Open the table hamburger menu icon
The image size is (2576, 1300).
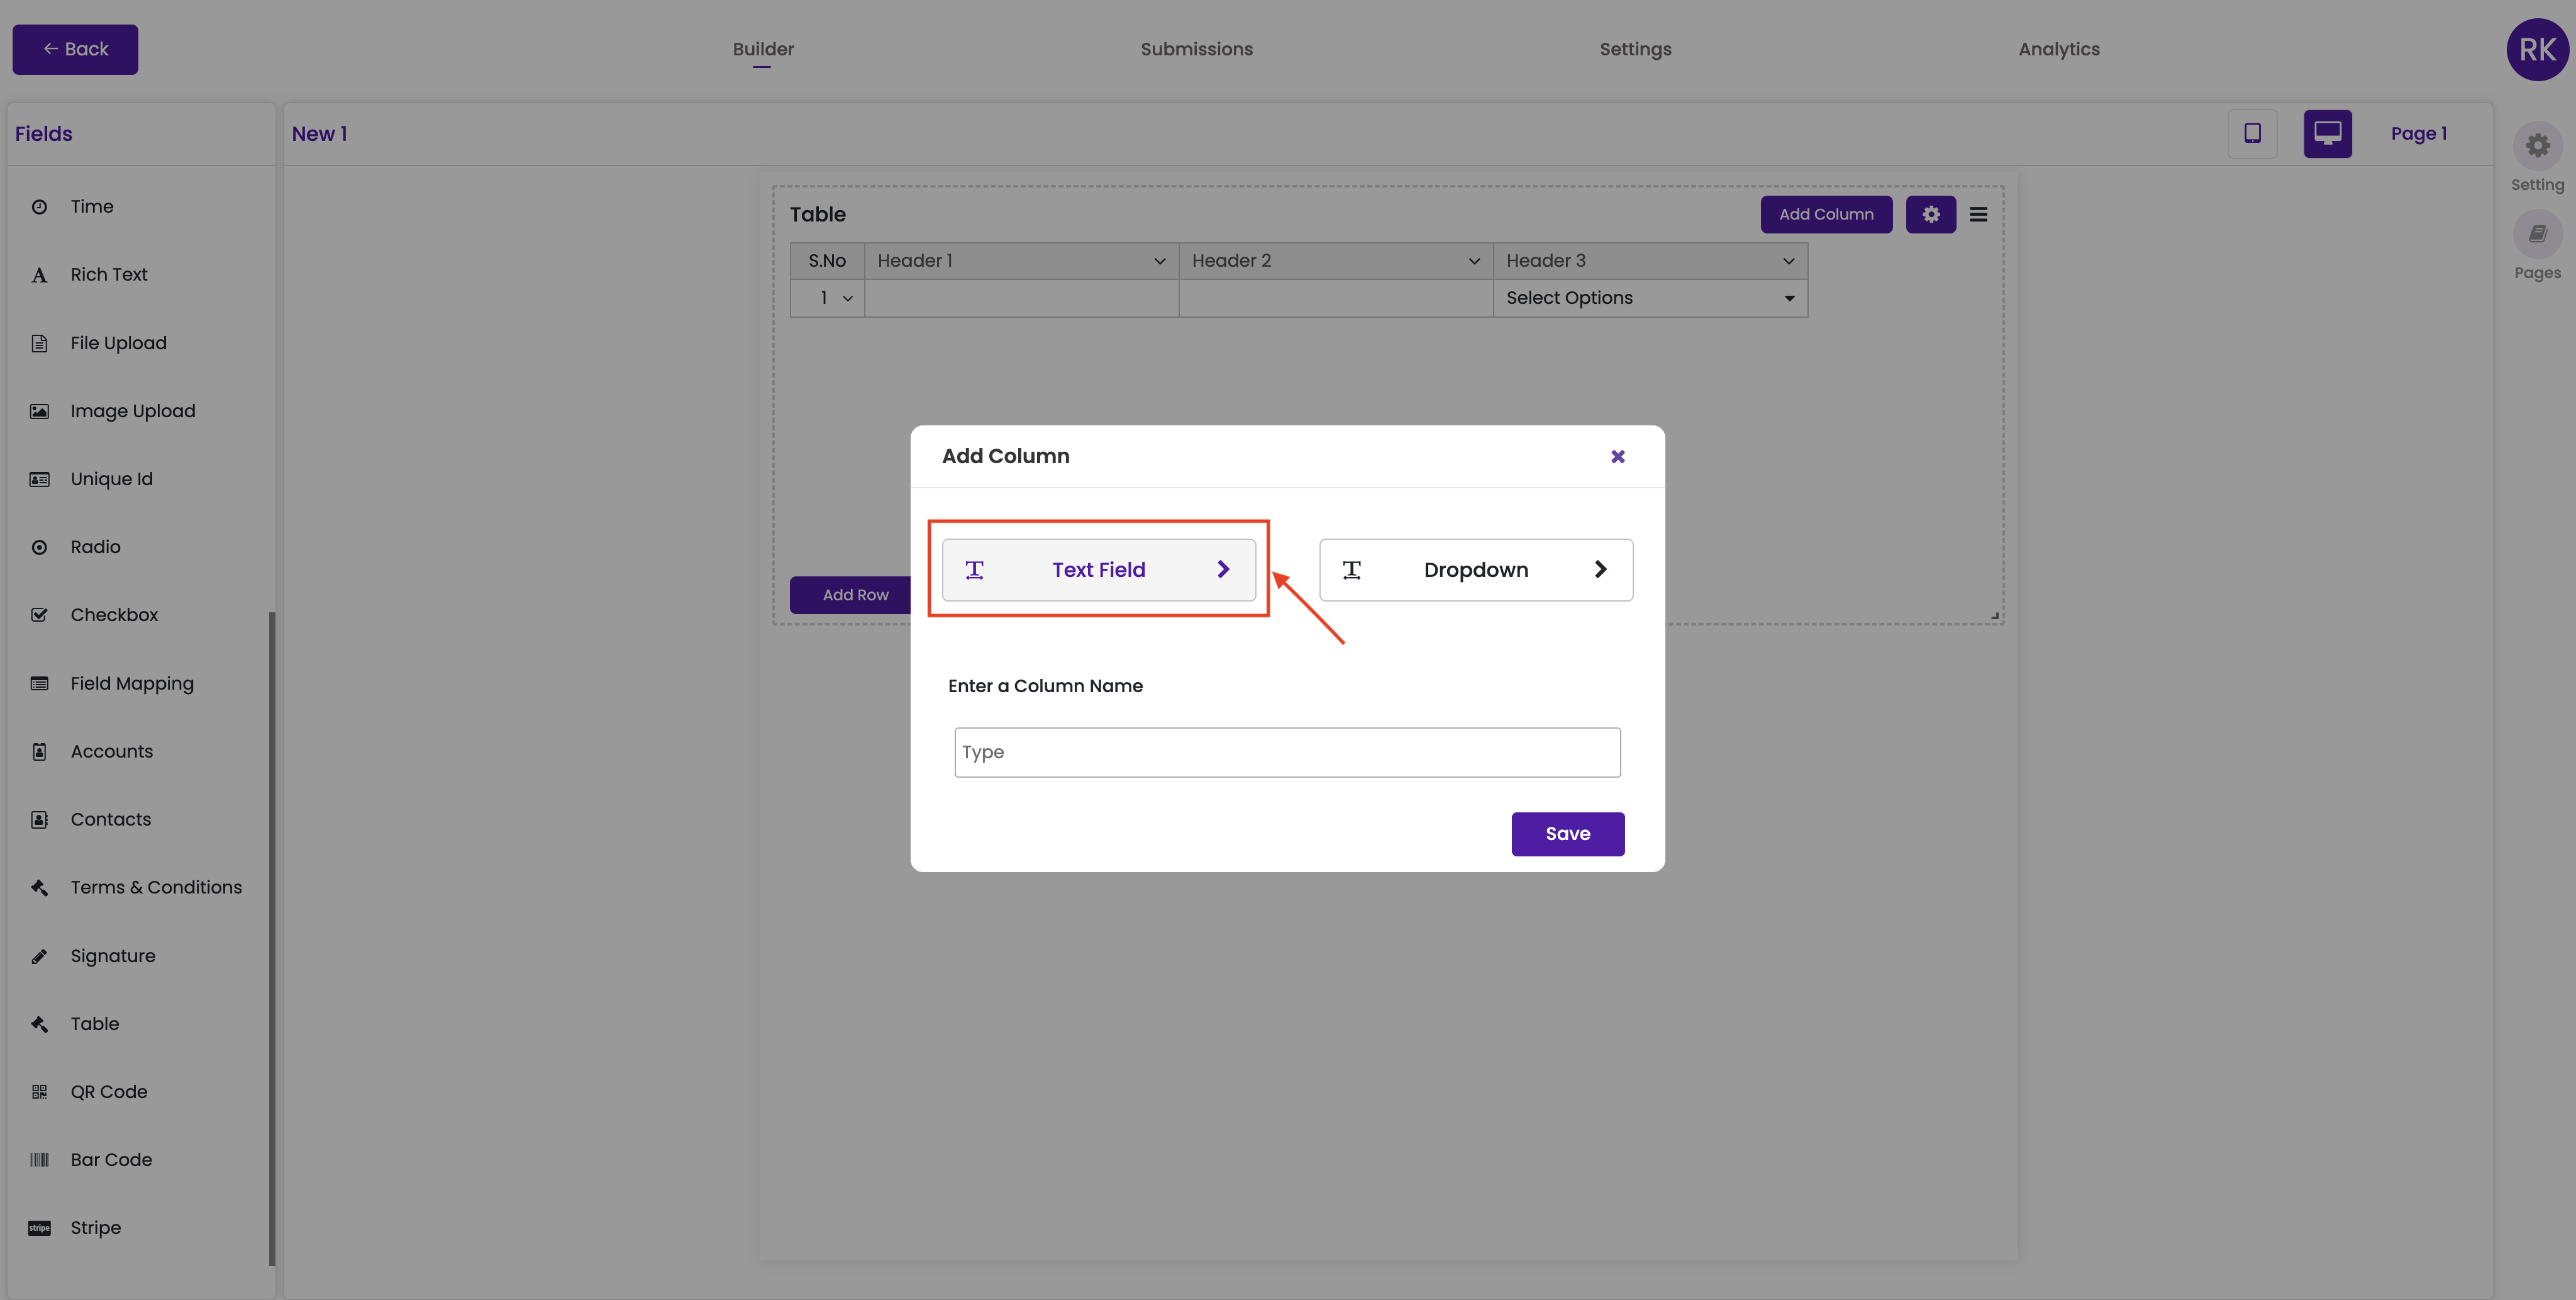pos(1978,214)
